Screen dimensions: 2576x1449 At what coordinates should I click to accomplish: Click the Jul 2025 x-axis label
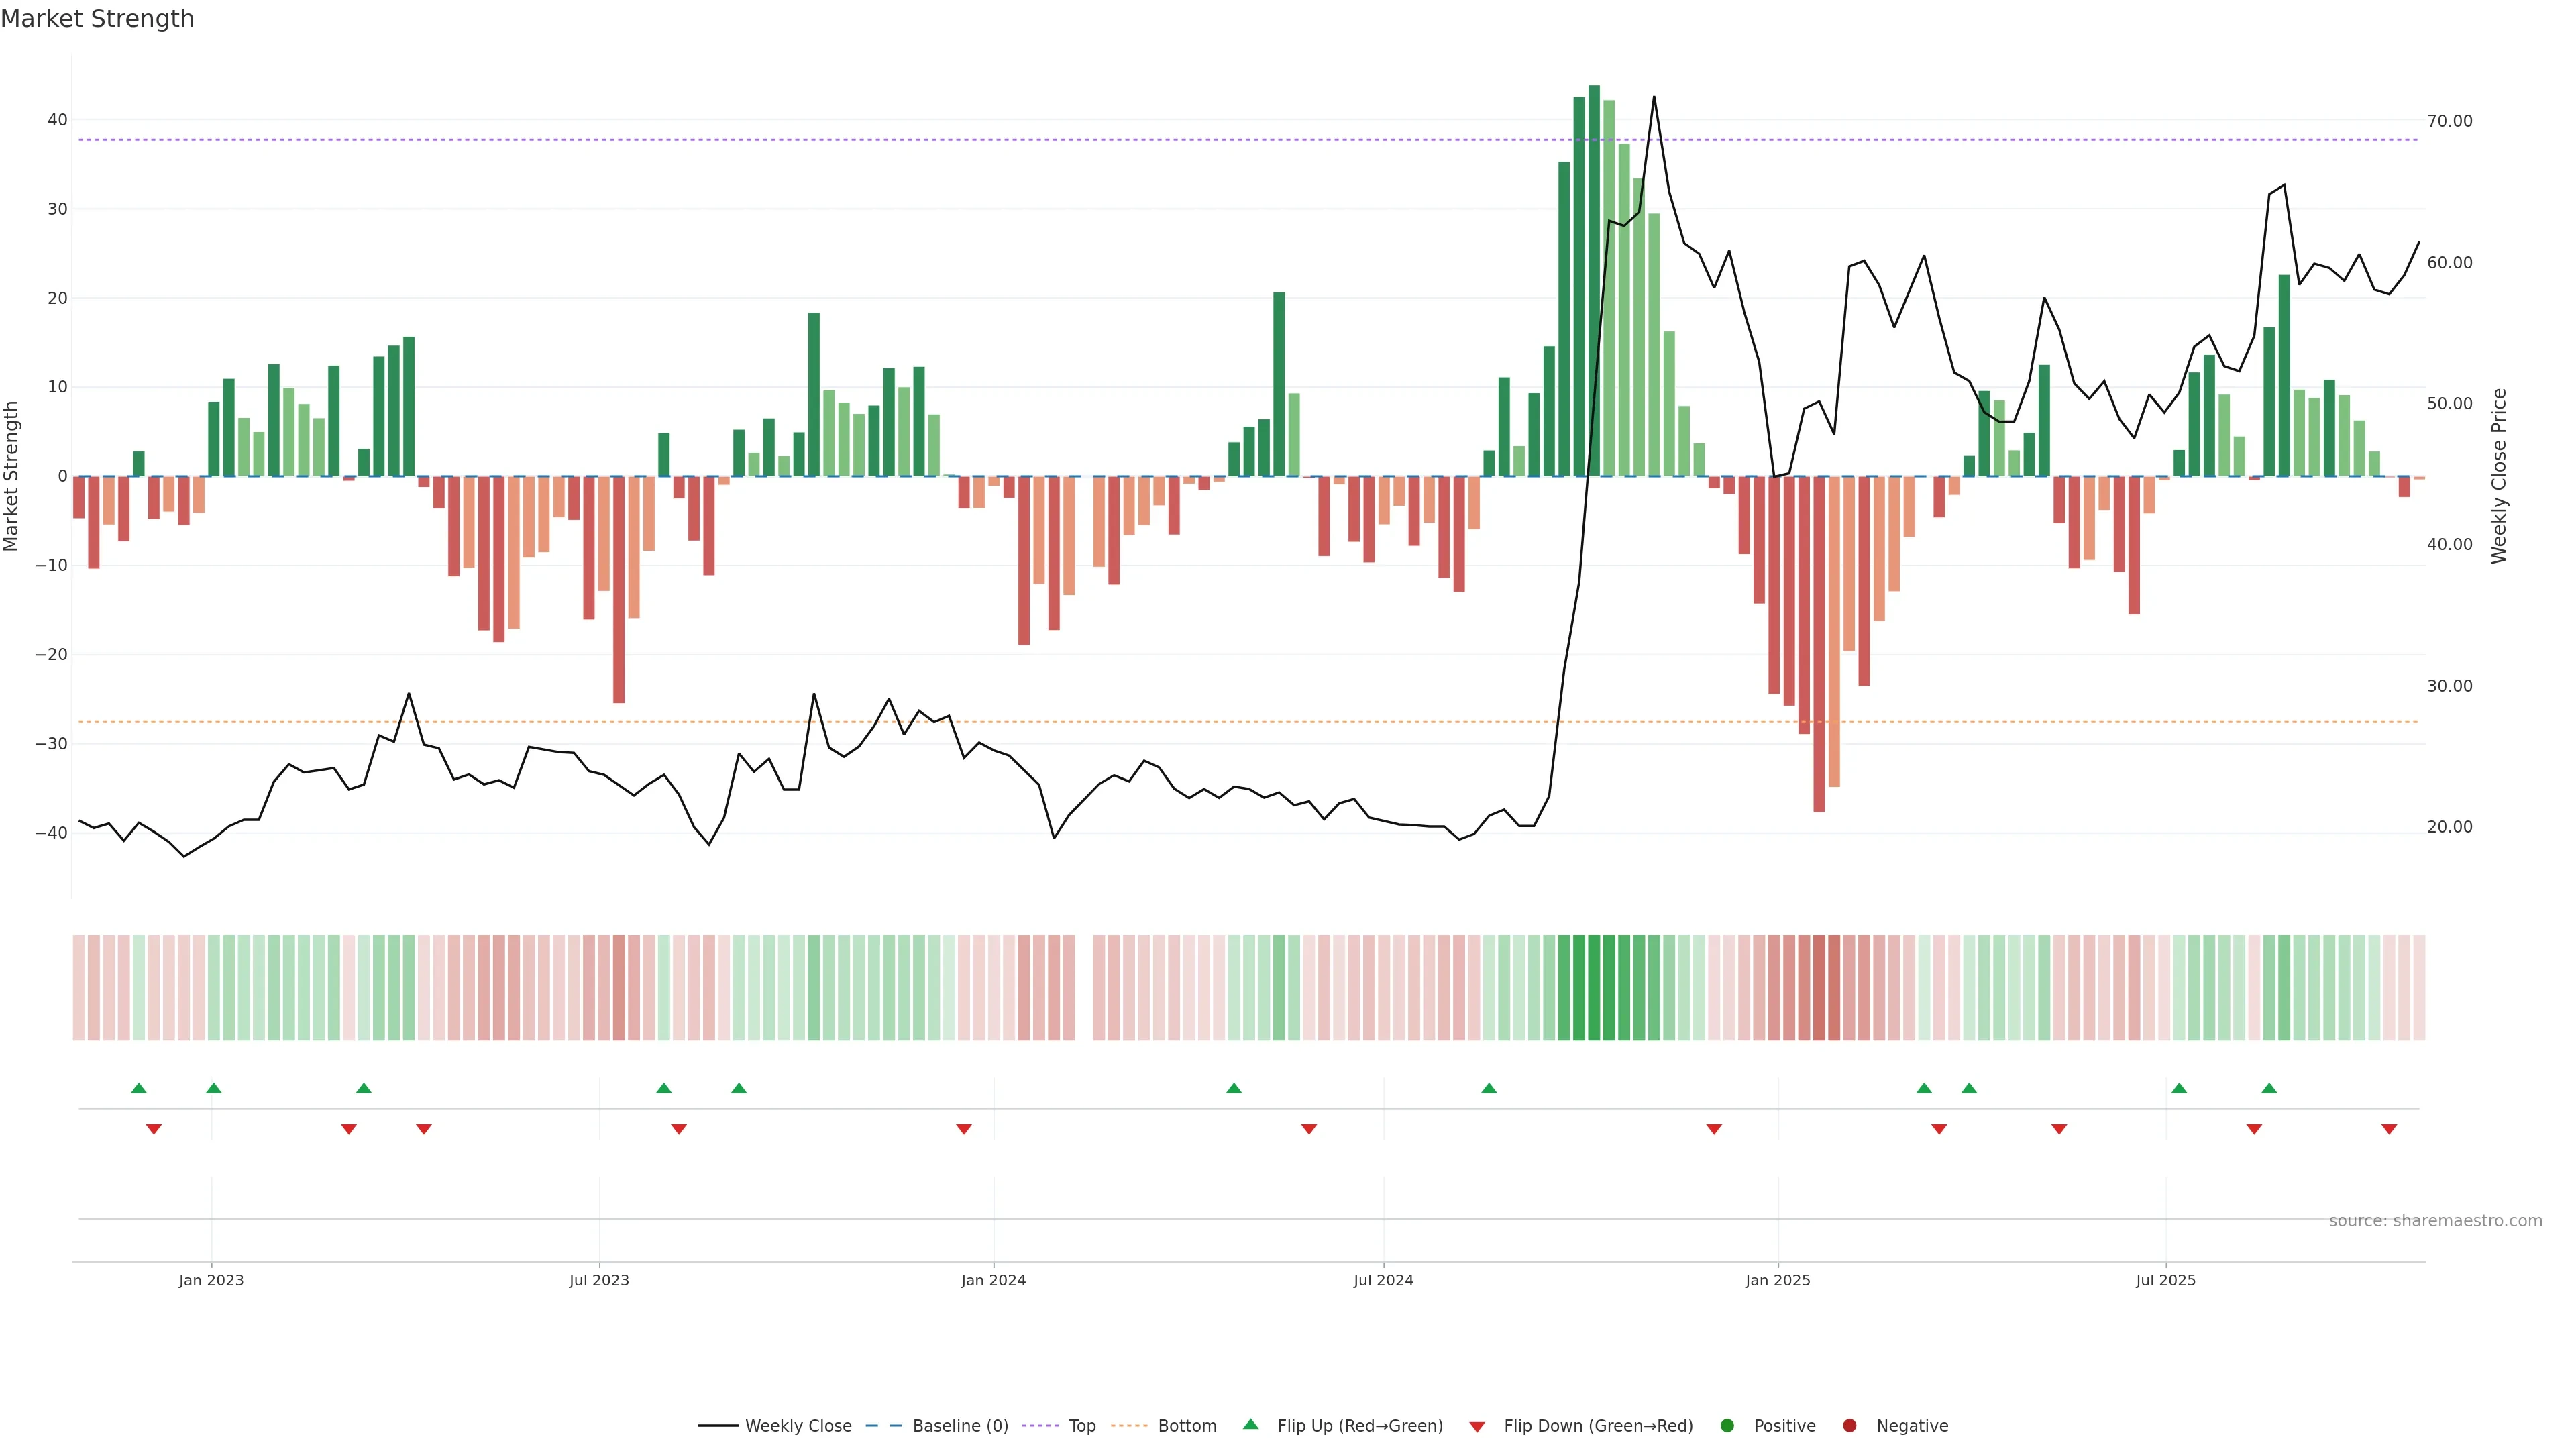(2165, 1280)
